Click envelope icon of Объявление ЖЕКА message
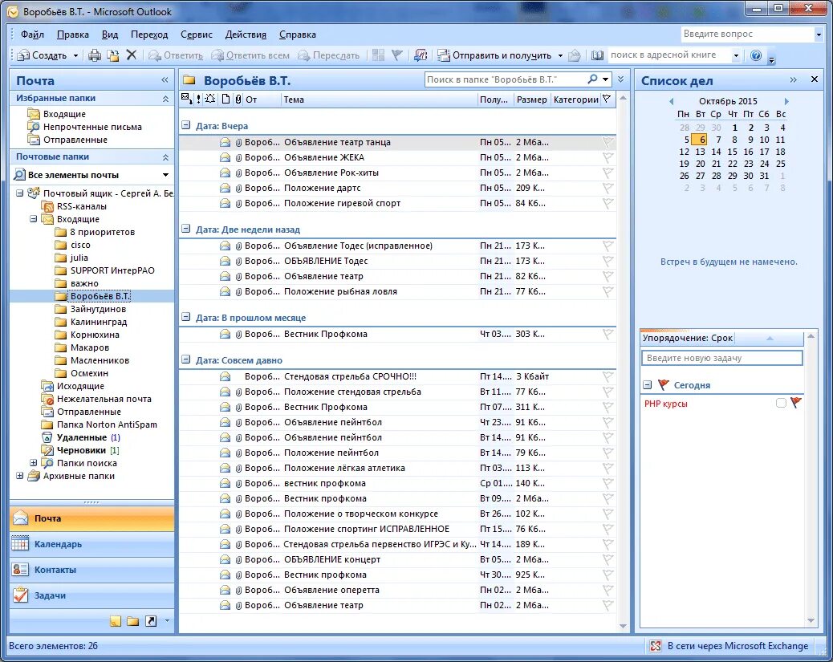Viewport: 833px width, 662px height. pos(226,157)
